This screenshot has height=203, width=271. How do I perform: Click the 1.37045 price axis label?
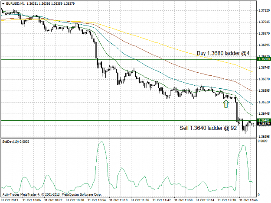264,22
